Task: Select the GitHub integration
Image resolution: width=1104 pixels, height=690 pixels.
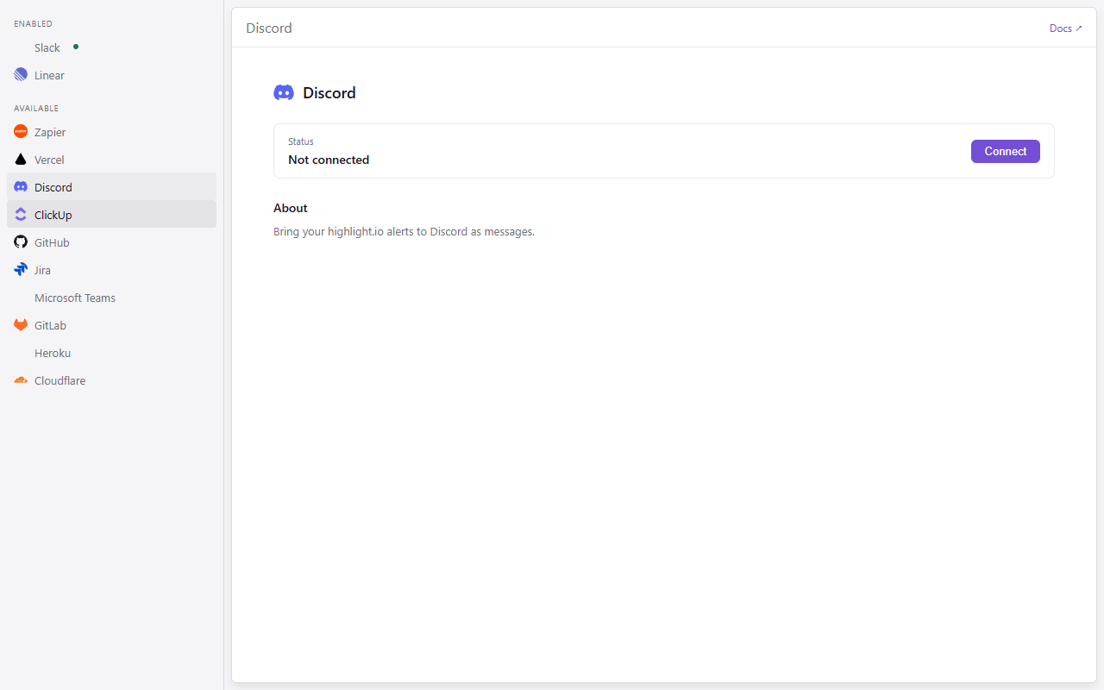Action: [111, 242]
